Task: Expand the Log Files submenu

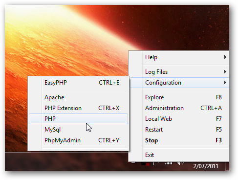Action: [179, 72]
